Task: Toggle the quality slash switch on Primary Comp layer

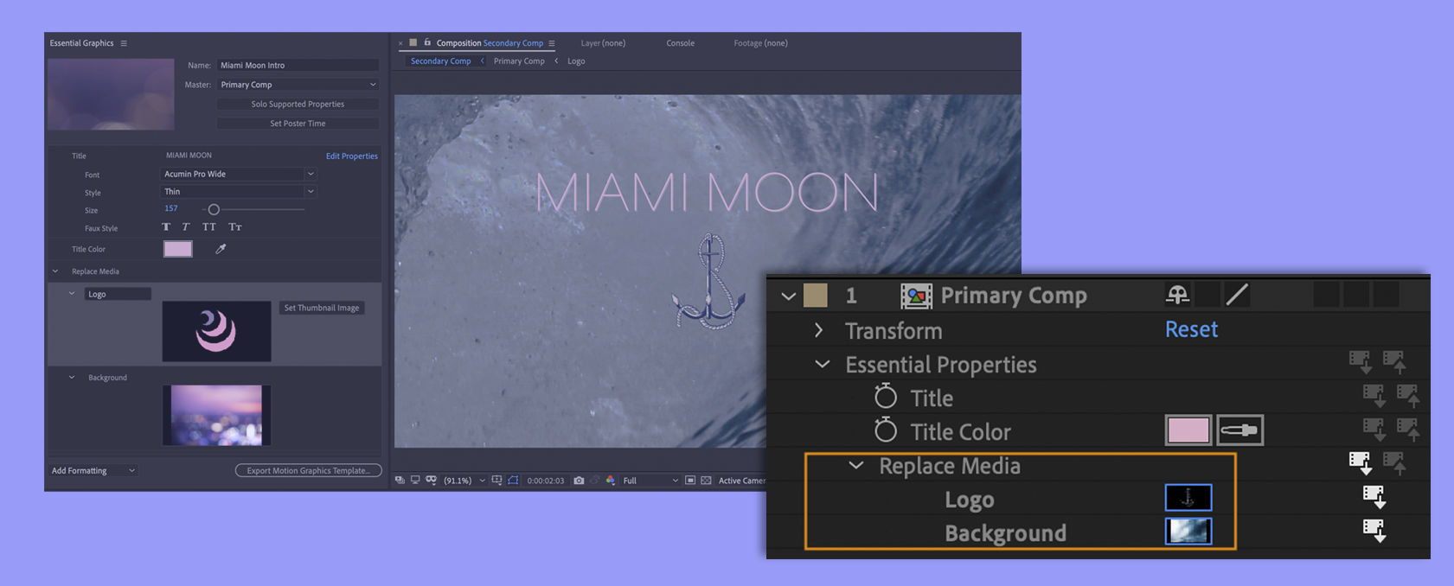Action: tap(1237, 295)
